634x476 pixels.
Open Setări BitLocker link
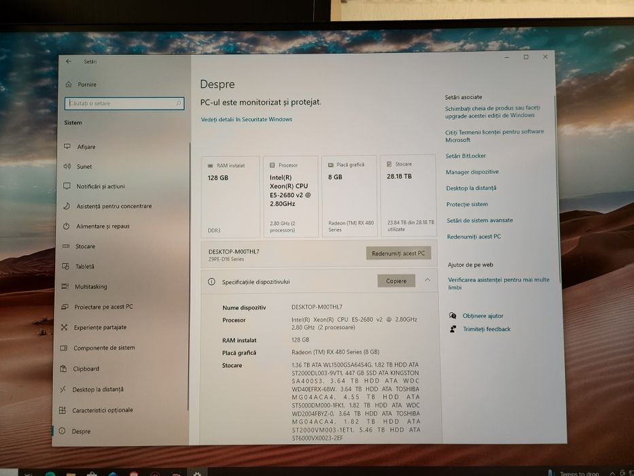pos(465,156)
